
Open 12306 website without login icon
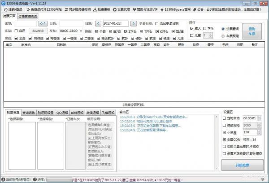[x=28, y=9]
